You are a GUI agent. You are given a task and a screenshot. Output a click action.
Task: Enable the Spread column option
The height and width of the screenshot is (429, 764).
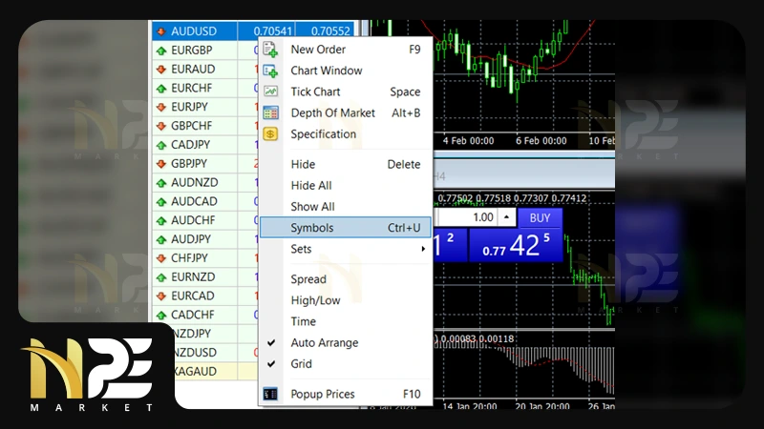click(308, 279)
